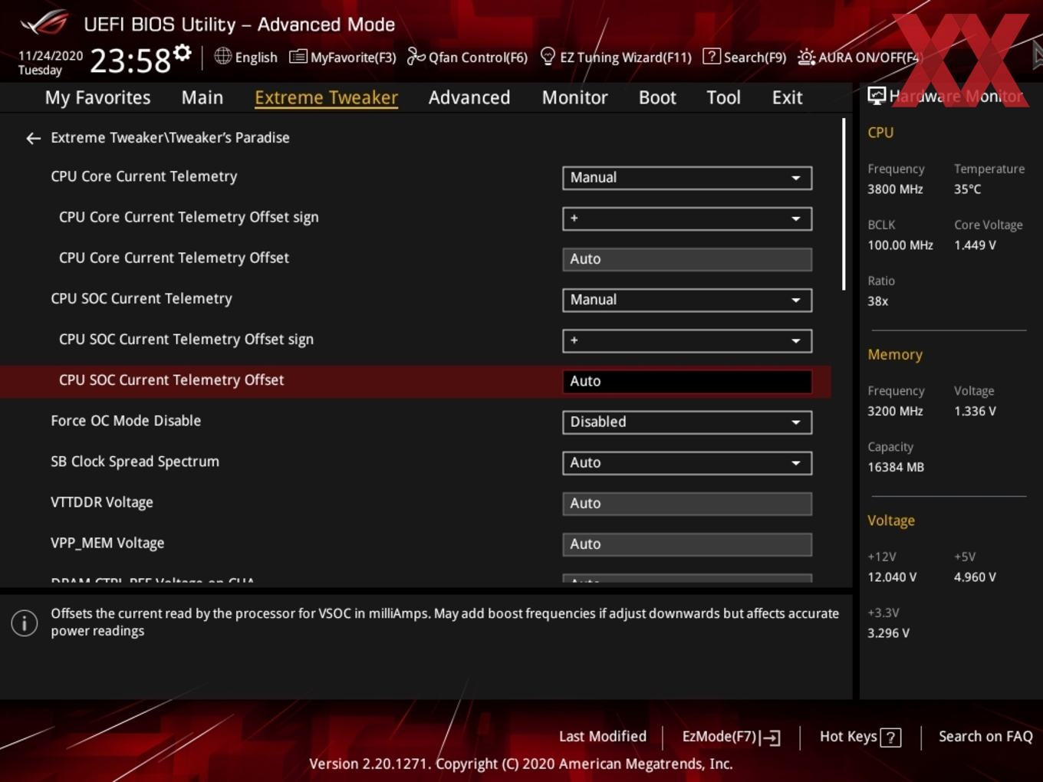Image resolution: width=1043 pixels, height=782 pixels.
Task: Open CPU Core Current Telemetry Offset sign dropdown
Action: coord(687,219)
